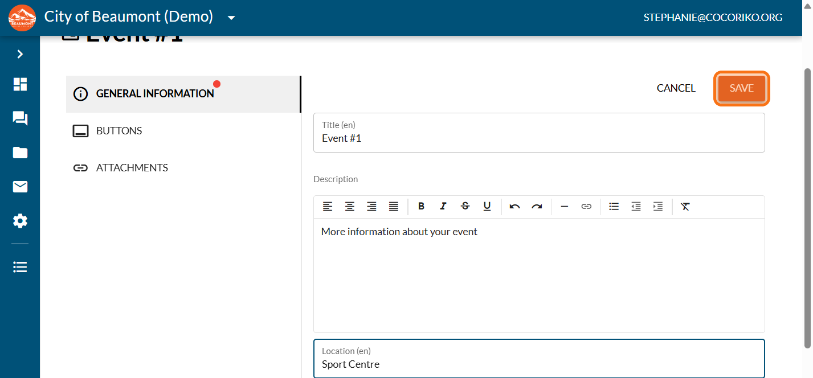The image size is (813, 378).
Task: Open the mail icon in sidebar
Action: (x=20, y=187)
